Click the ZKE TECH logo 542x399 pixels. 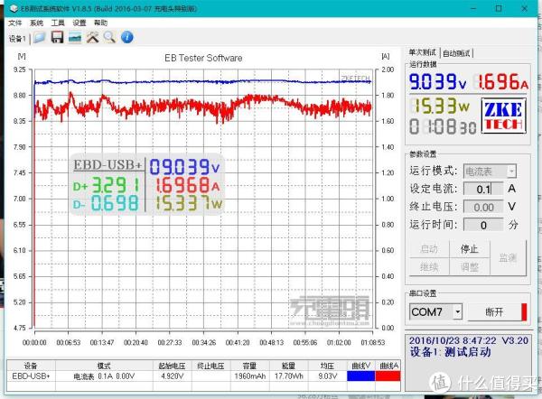(504, 116)
